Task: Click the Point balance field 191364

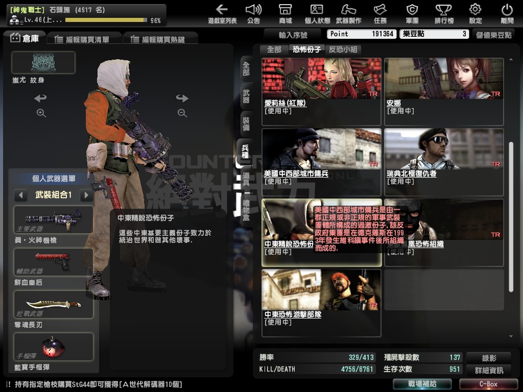Action: [362, 34]
